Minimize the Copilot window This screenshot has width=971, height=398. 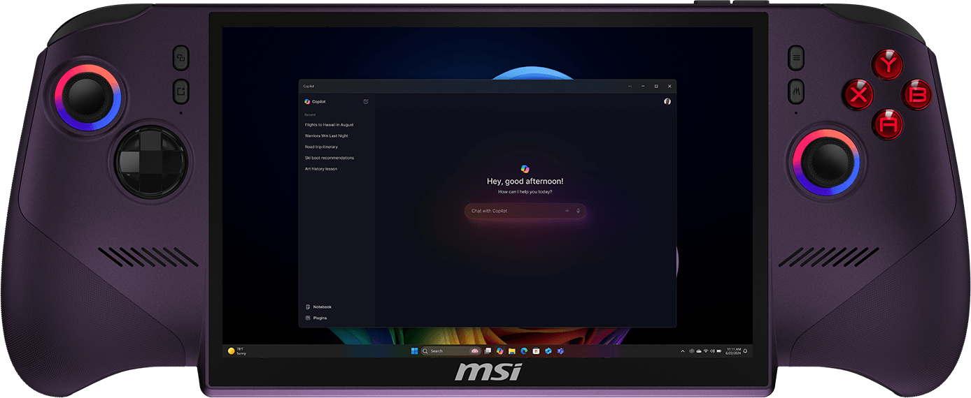click(643, 86)
